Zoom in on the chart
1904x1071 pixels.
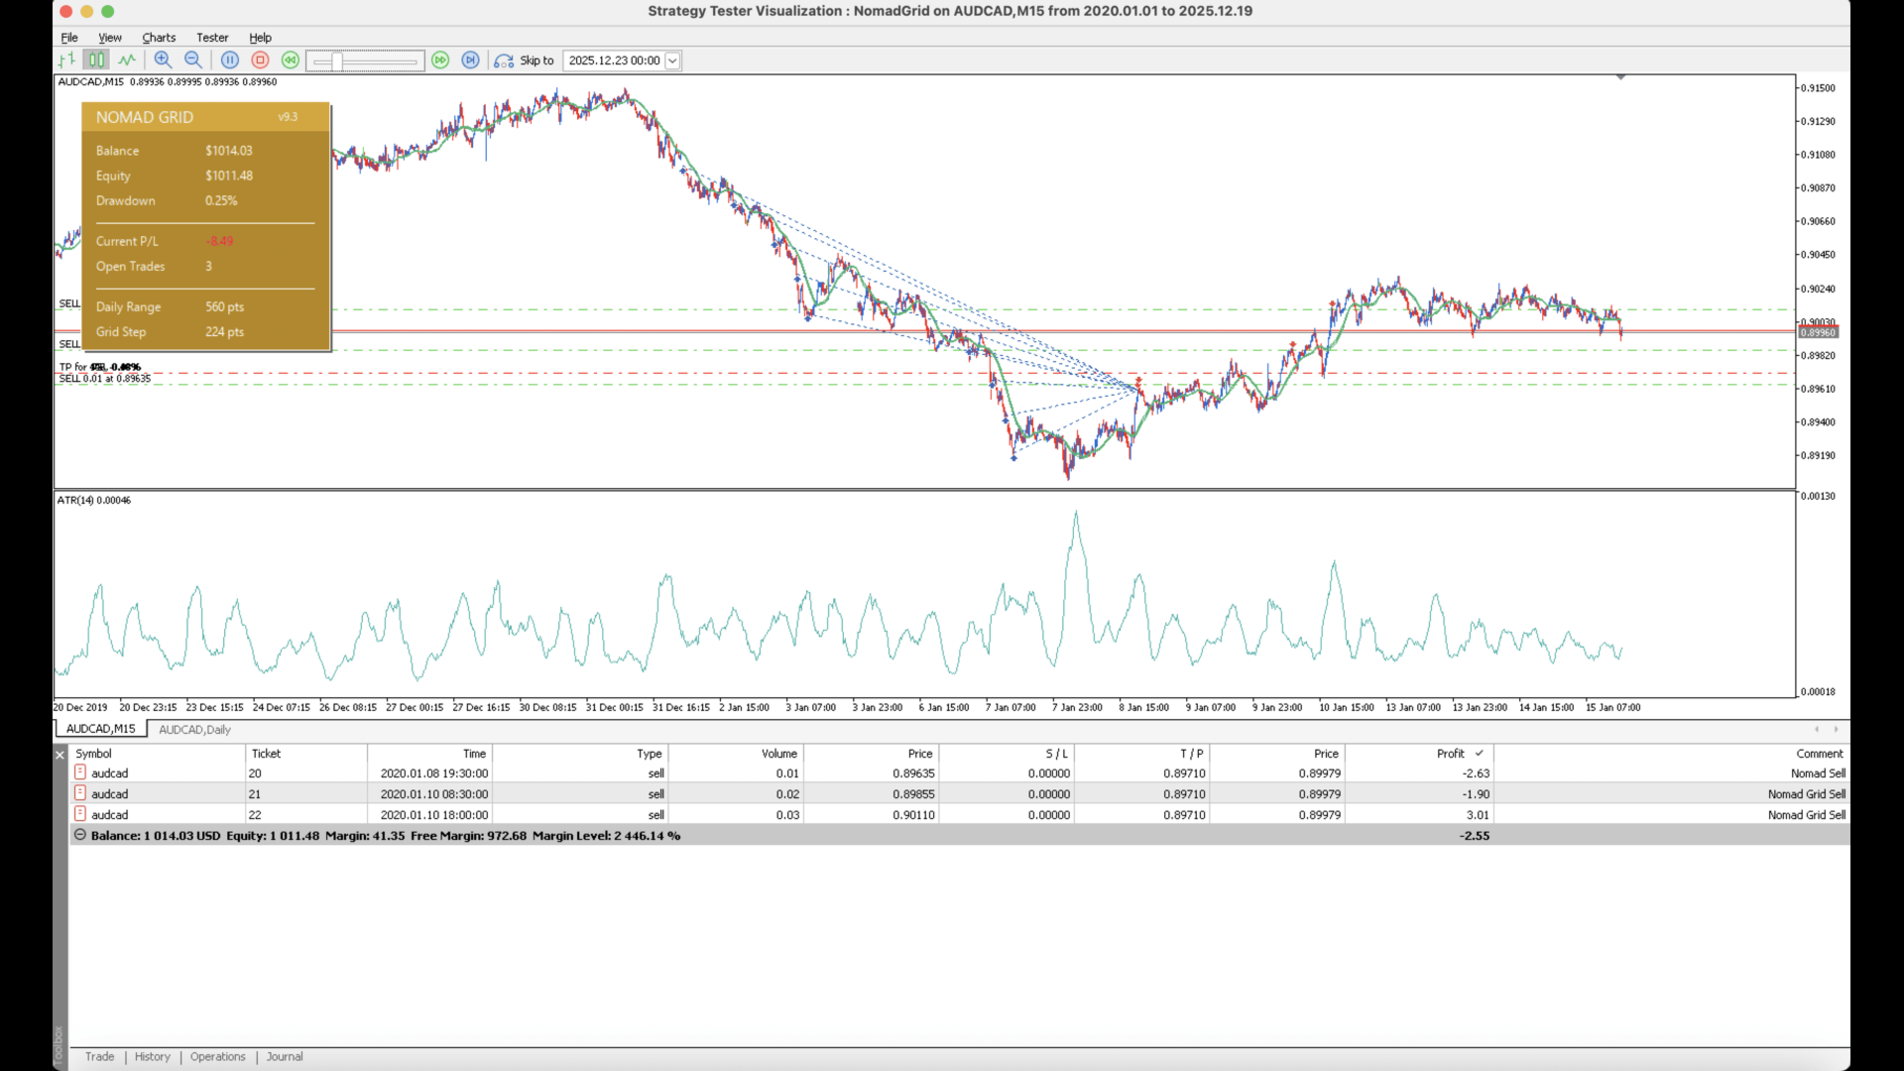click(163, 60)
